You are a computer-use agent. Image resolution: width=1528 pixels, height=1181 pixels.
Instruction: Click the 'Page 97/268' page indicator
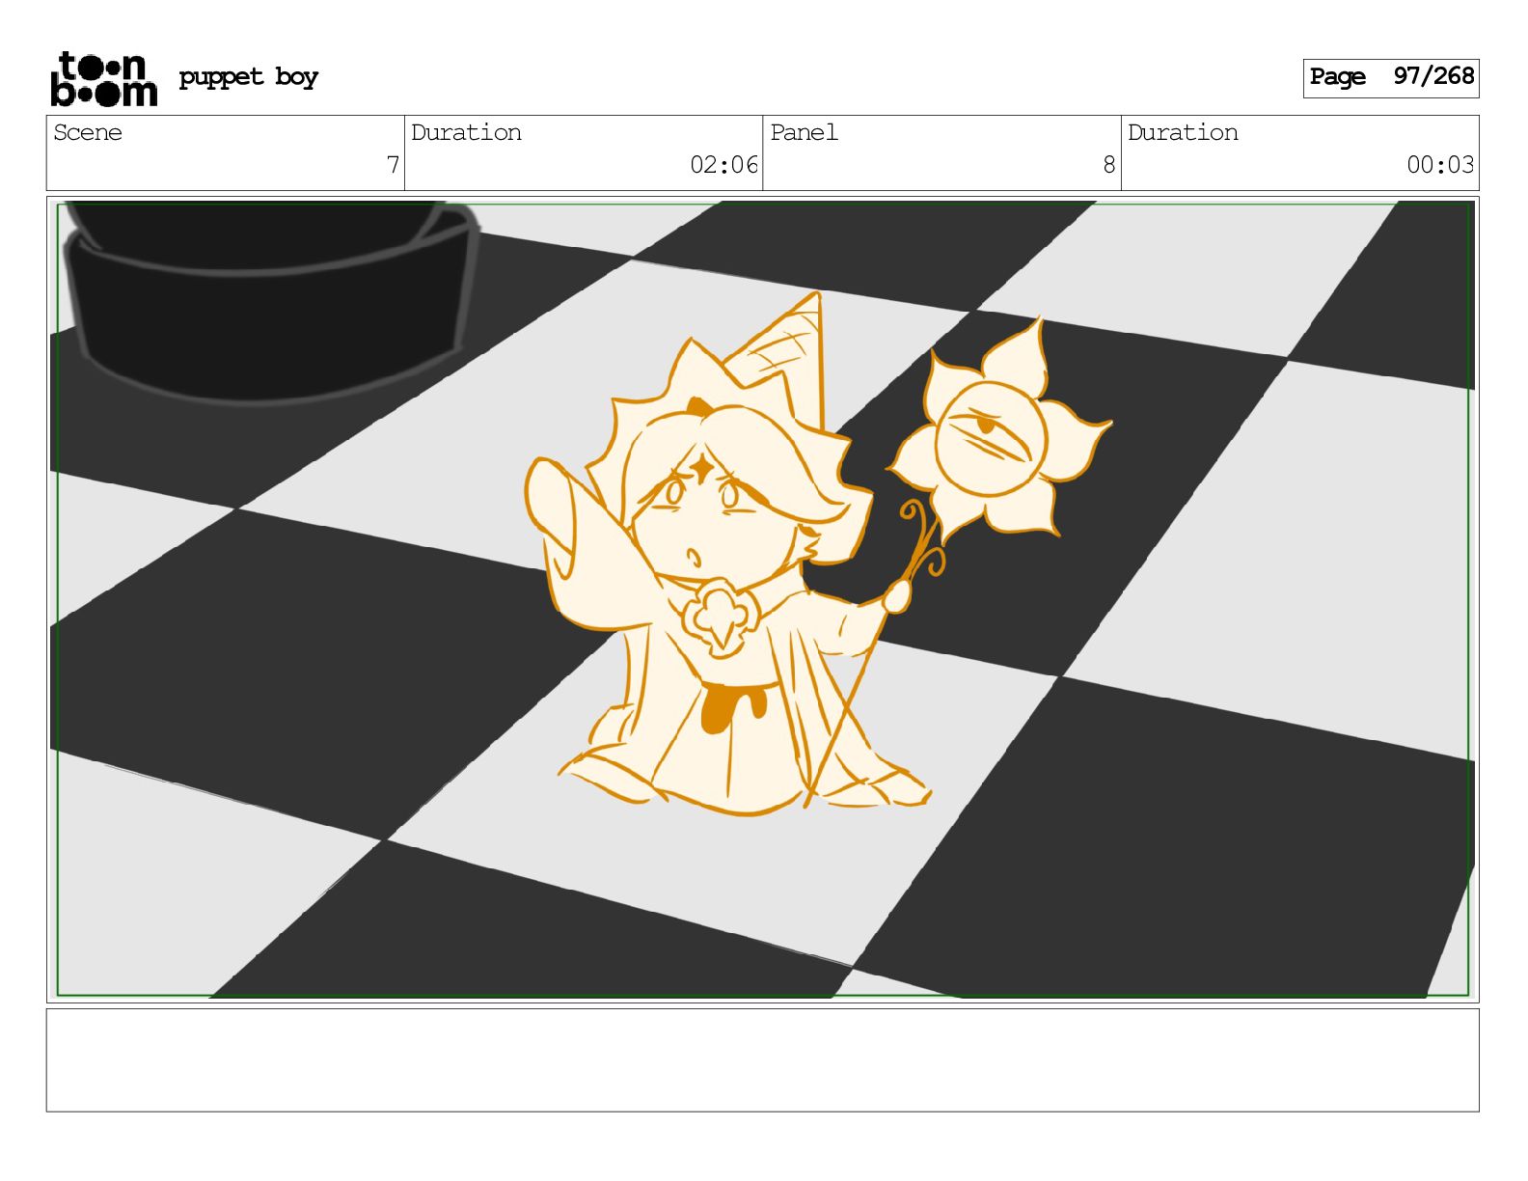pos(1390,77)
